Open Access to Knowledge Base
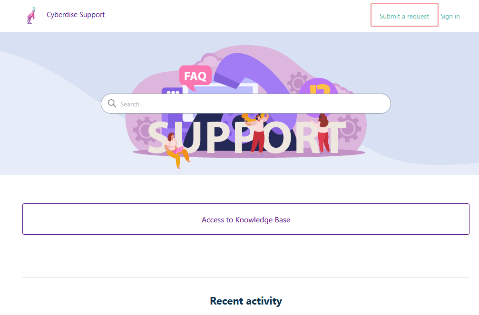Screen dimensions: 479x315 coord(246,219)
